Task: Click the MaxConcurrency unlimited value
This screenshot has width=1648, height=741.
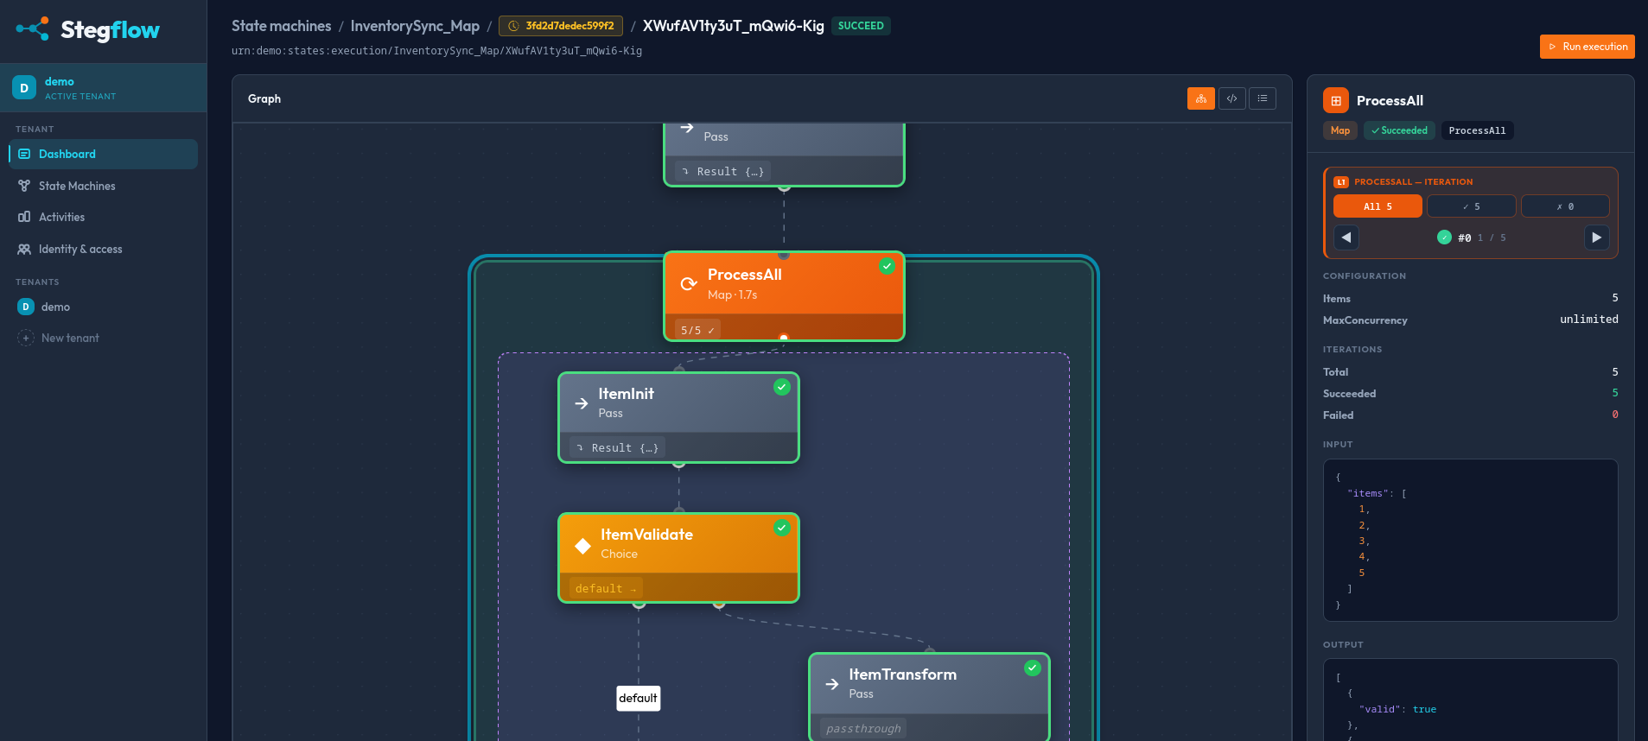Action: tap(1588, 320)
